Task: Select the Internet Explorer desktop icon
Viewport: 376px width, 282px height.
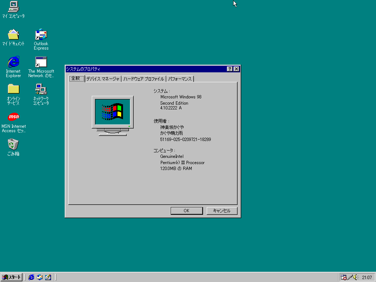Action: [13, 62]
